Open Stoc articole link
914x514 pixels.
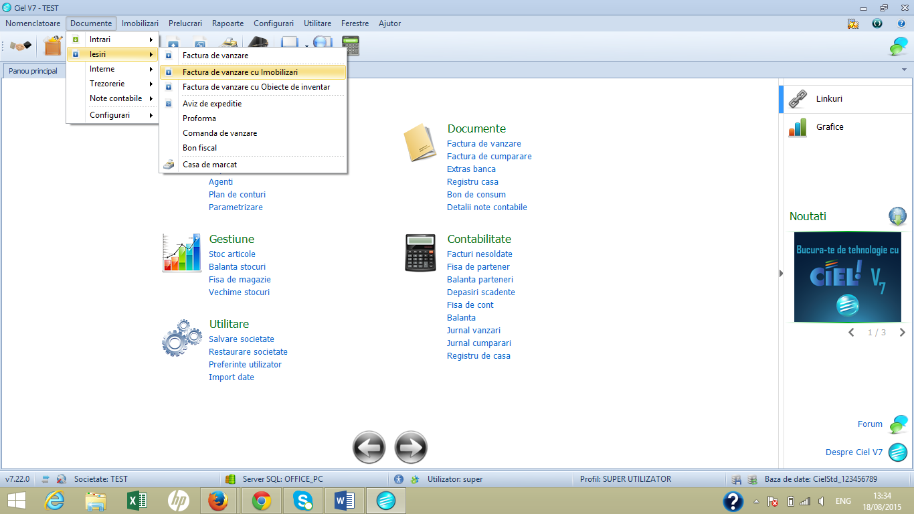click(232, 254)
